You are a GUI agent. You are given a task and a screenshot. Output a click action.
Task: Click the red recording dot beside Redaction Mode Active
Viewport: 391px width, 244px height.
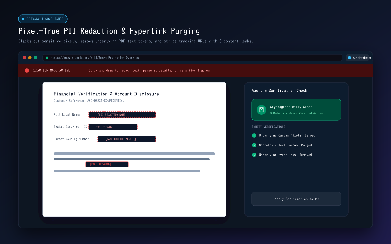[x=27, y=70]
